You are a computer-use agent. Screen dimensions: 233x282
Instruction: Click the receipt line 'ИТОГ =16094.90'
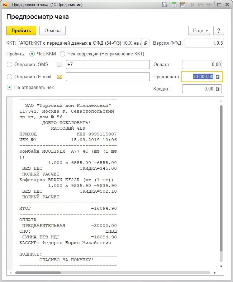point(68,208)
